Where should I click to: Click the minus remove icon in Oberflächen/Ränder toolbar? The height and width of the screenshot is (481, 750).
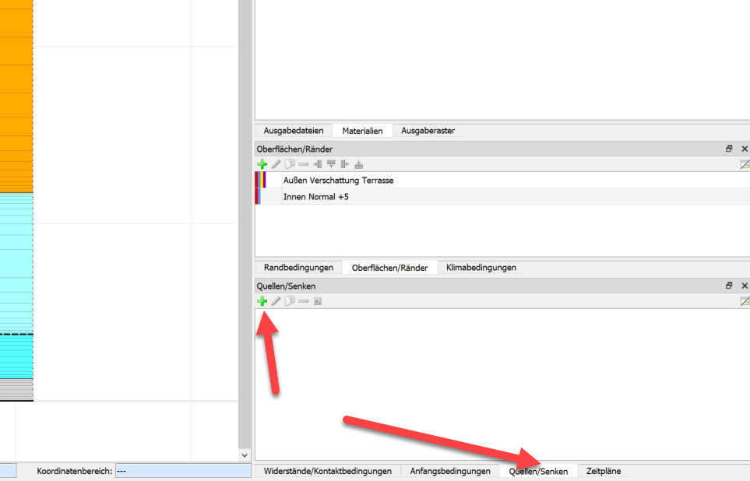click(303, 164)
